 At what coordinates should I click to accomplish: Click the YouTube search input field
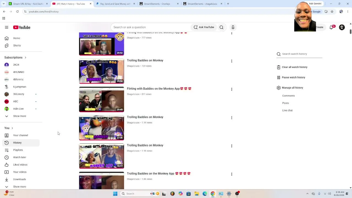[151, 27]
